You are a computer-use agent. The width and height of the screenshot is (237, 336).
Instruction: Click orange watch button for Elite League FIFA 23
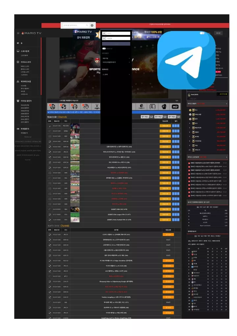click(165, 215)
